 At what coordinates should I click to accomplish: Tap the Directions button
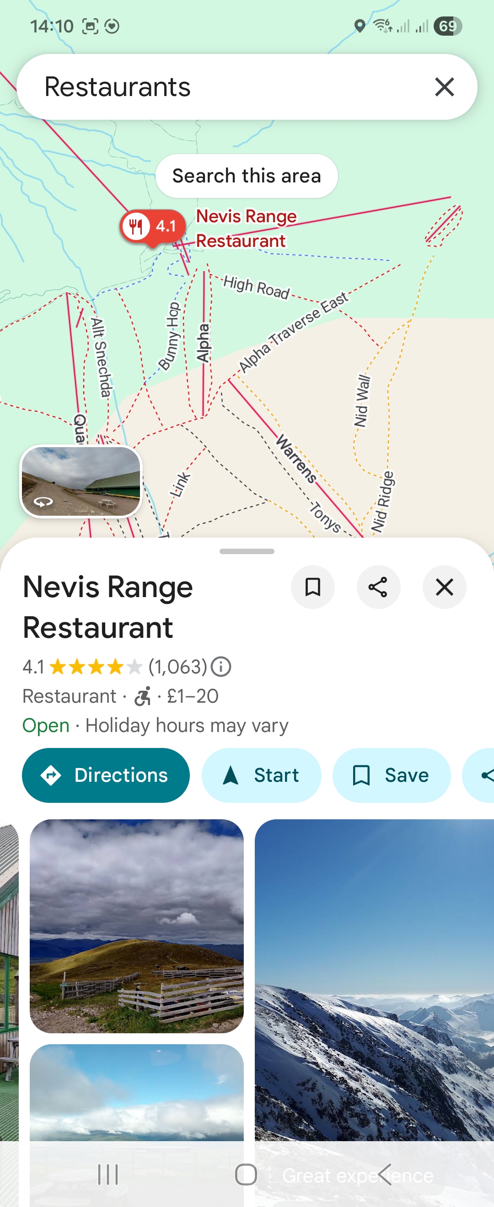tap(106, 775)
